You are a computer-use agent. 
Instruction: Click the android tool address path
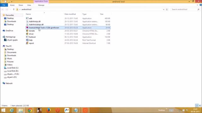(27, 9)
